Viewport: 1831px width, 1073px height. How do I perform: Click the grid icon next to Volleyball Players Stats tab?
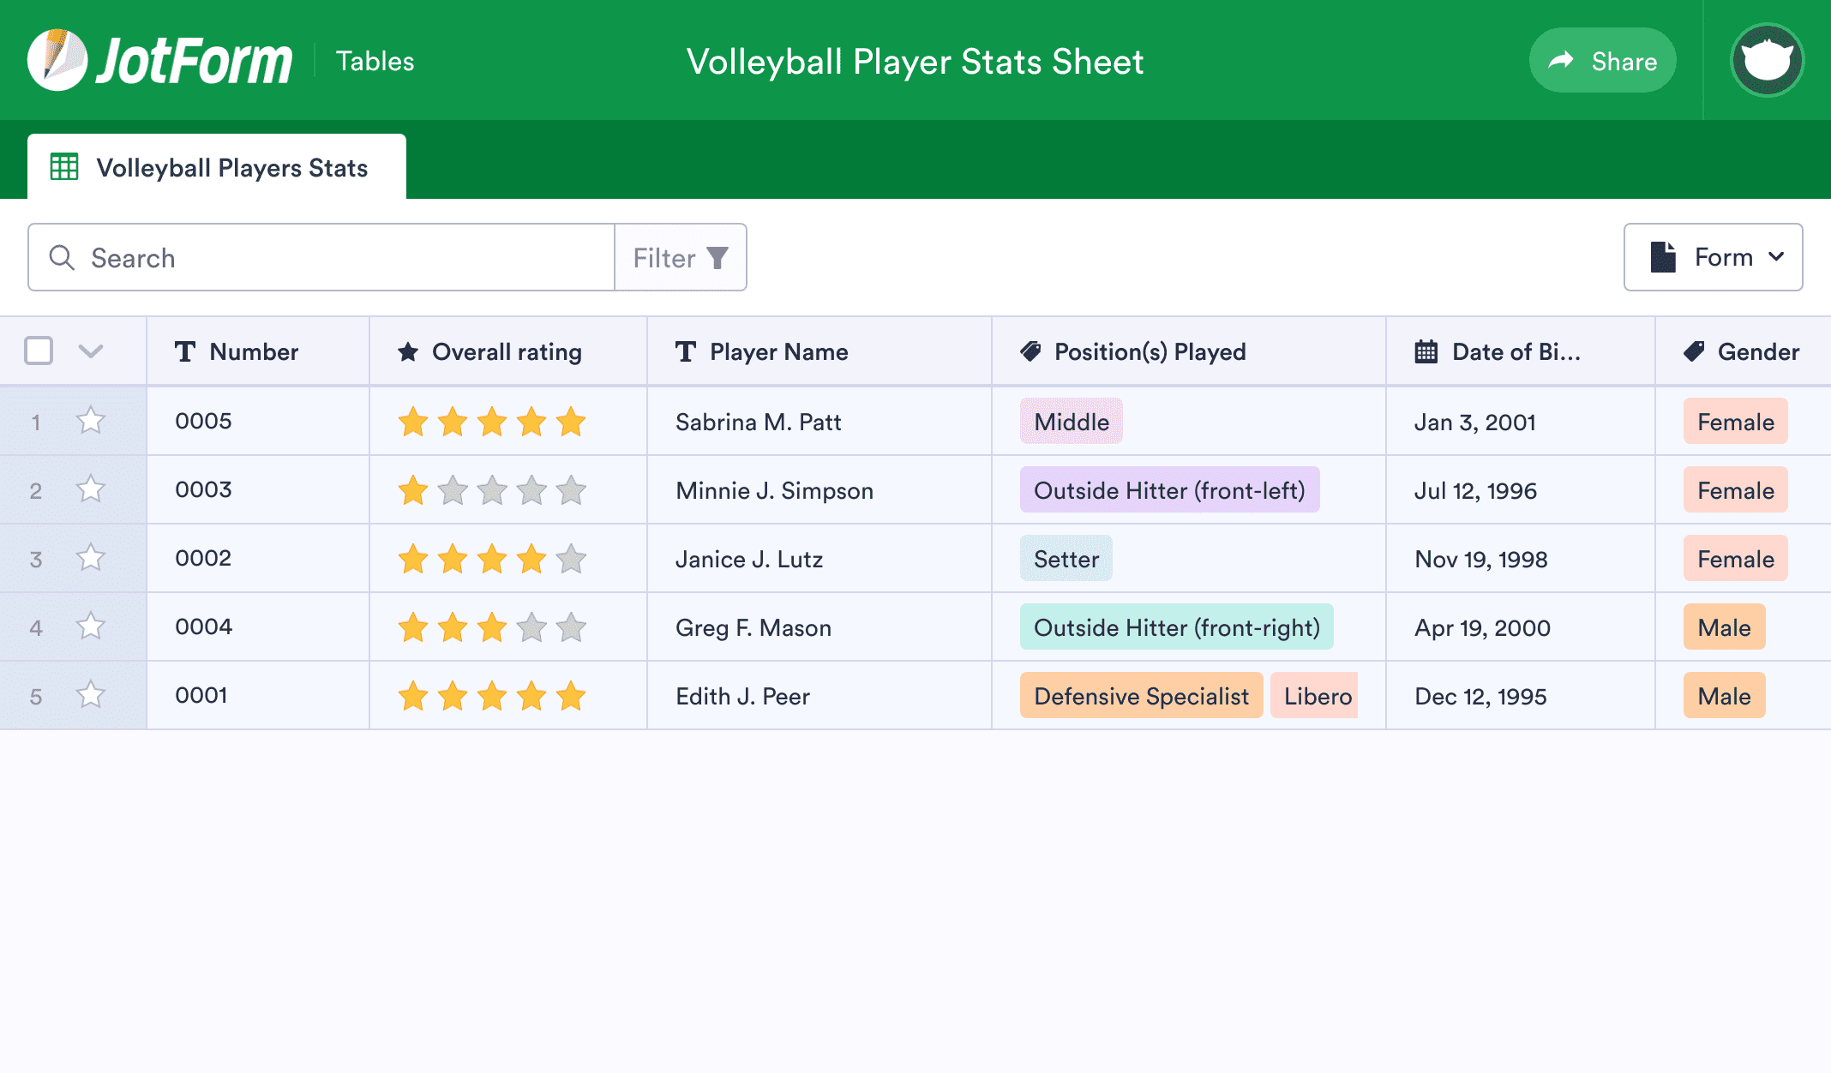[64, 166]
